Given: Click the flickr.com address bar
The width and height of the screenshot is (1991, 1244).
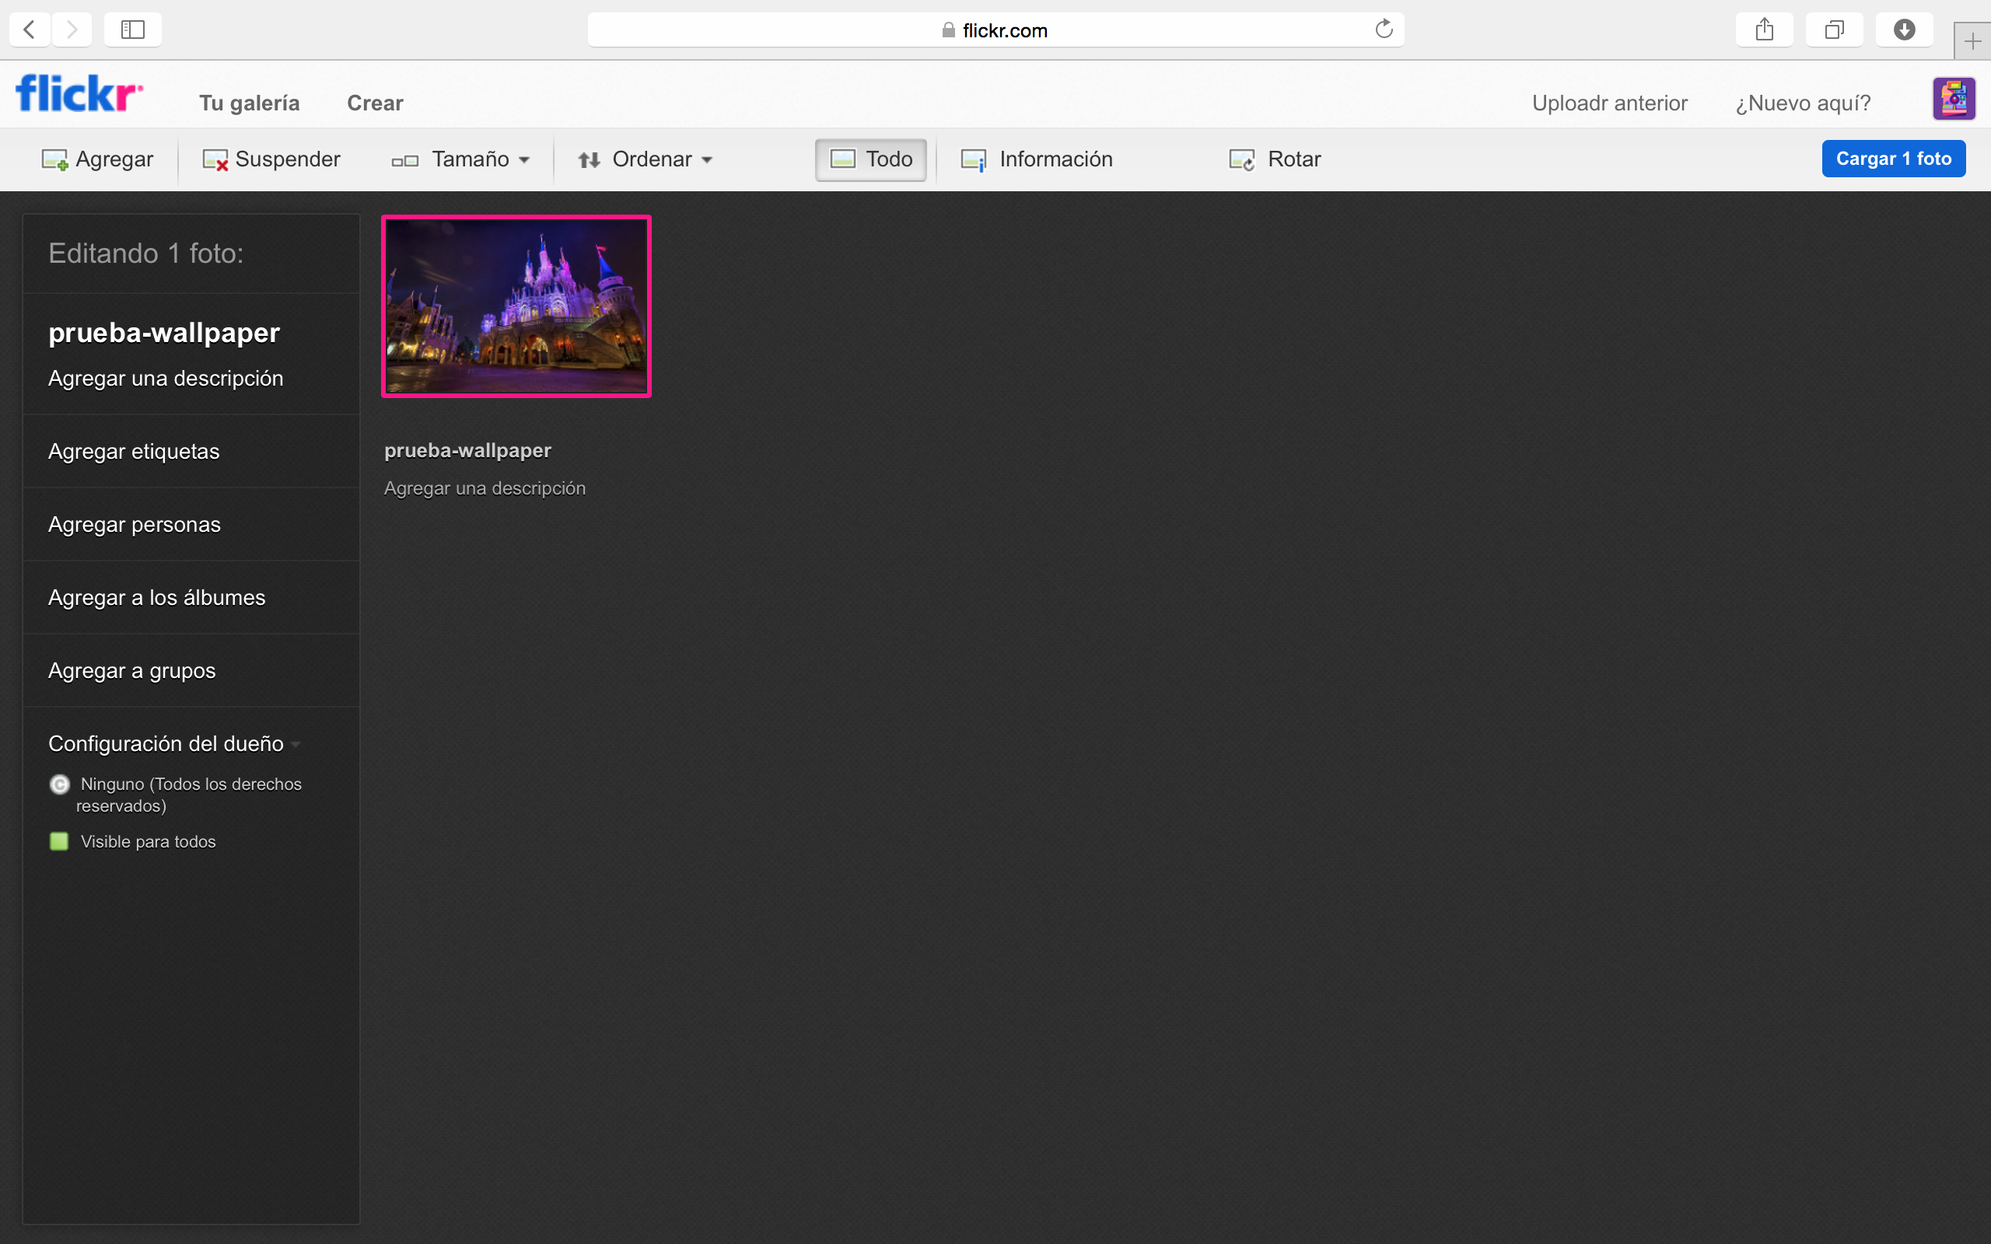Looking at the screenshot, I should coord(995,30).
